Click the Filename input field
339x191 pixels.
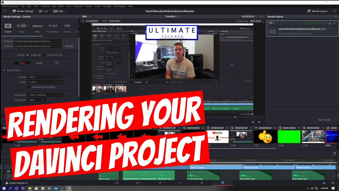(38, 41)
